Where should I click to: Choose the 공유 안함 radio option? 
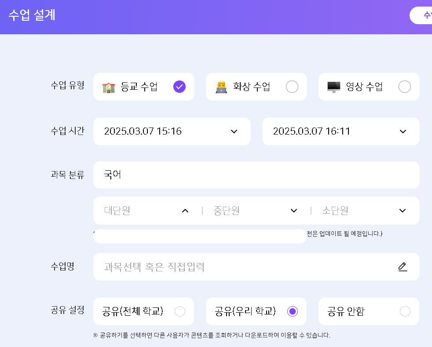405,311
